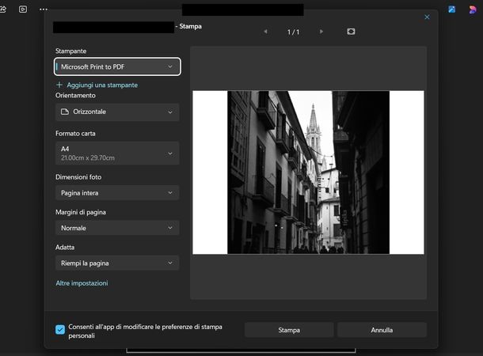Go to the next preview page
This screenshot has width=483, height=356.
pyautogui.click(x=321, y=32)
